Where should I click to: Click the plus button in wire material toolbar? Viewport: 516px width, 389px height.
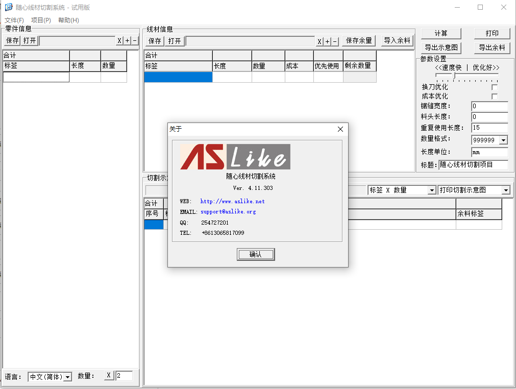pos(327,41)
